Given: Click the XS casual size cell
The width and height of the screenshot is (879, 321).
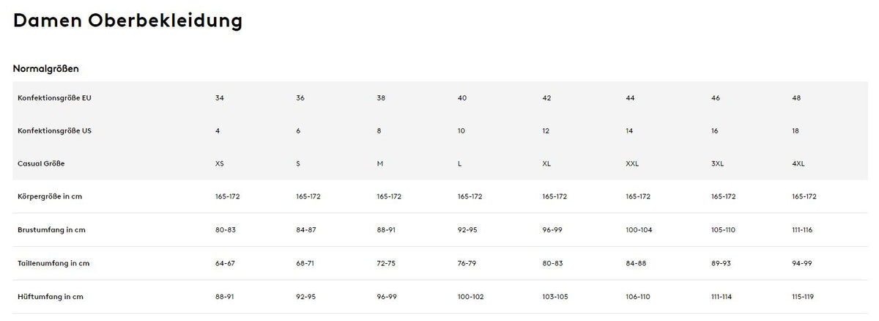Looking at the screenshot, I should click(220, 163).
